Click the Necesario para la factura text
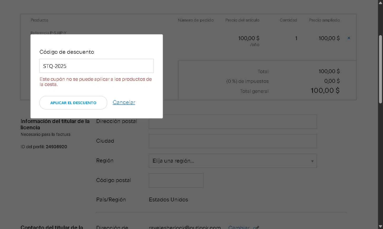 point(46,134)
